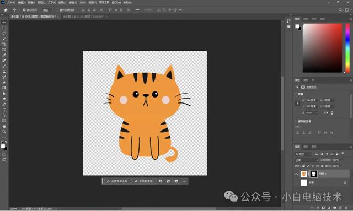The height and width of the screenshot is (211, 353).
Task: Toggle the Auto-Select checkbox in options bar
Action: coord(24,10)
